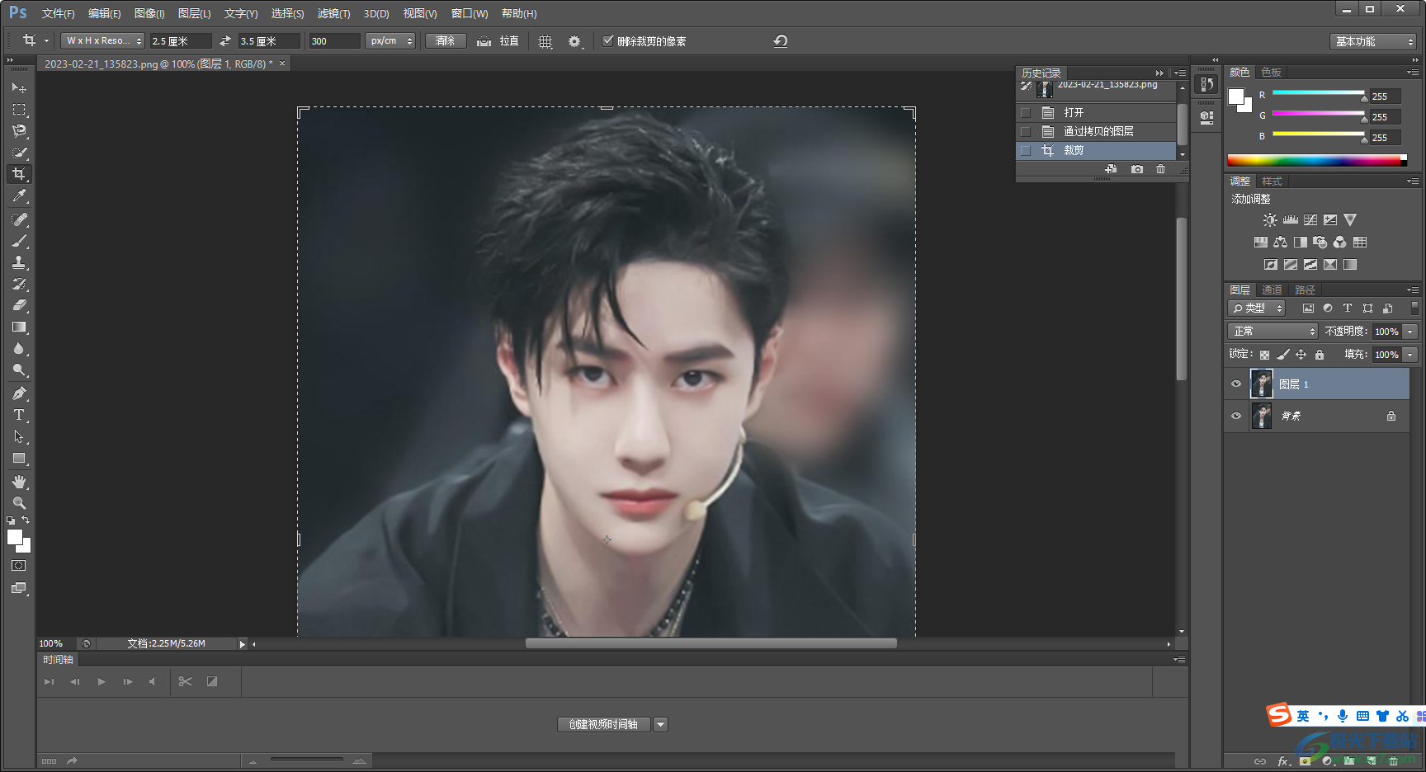Open the 基本功能 workspace dropdown
Viewport: 1426px width, 772px height.
tap(1373, 41)
